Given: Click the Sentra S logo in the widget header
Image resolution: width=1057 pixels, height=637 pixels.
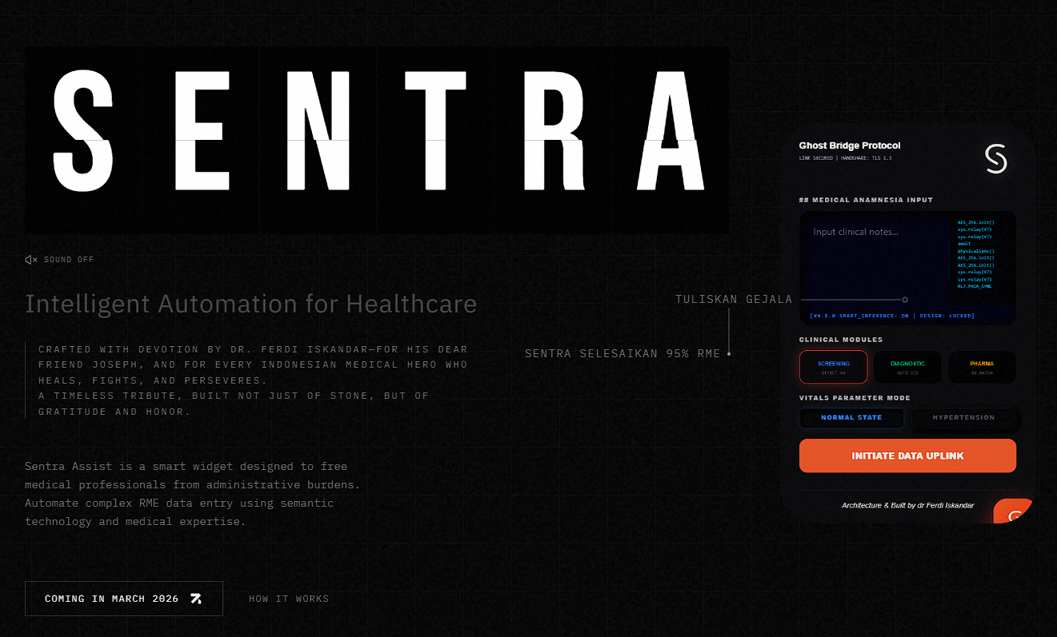Looking at the screenshot, I should (995, 158).
